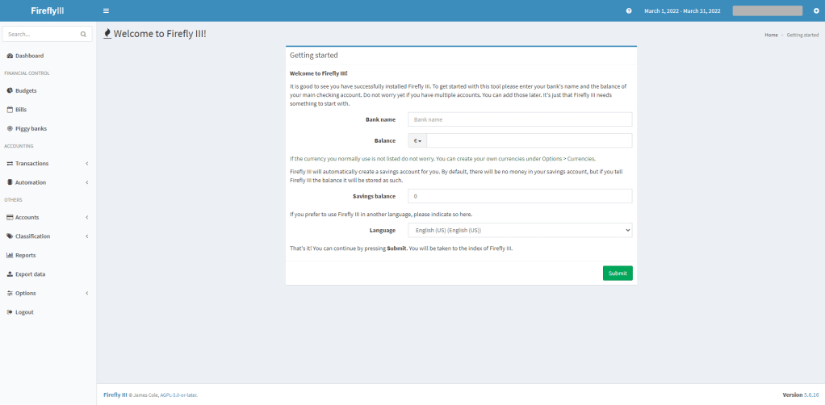
Task: Open Reports in the sidebar
Action: click(x=25, y=255)
